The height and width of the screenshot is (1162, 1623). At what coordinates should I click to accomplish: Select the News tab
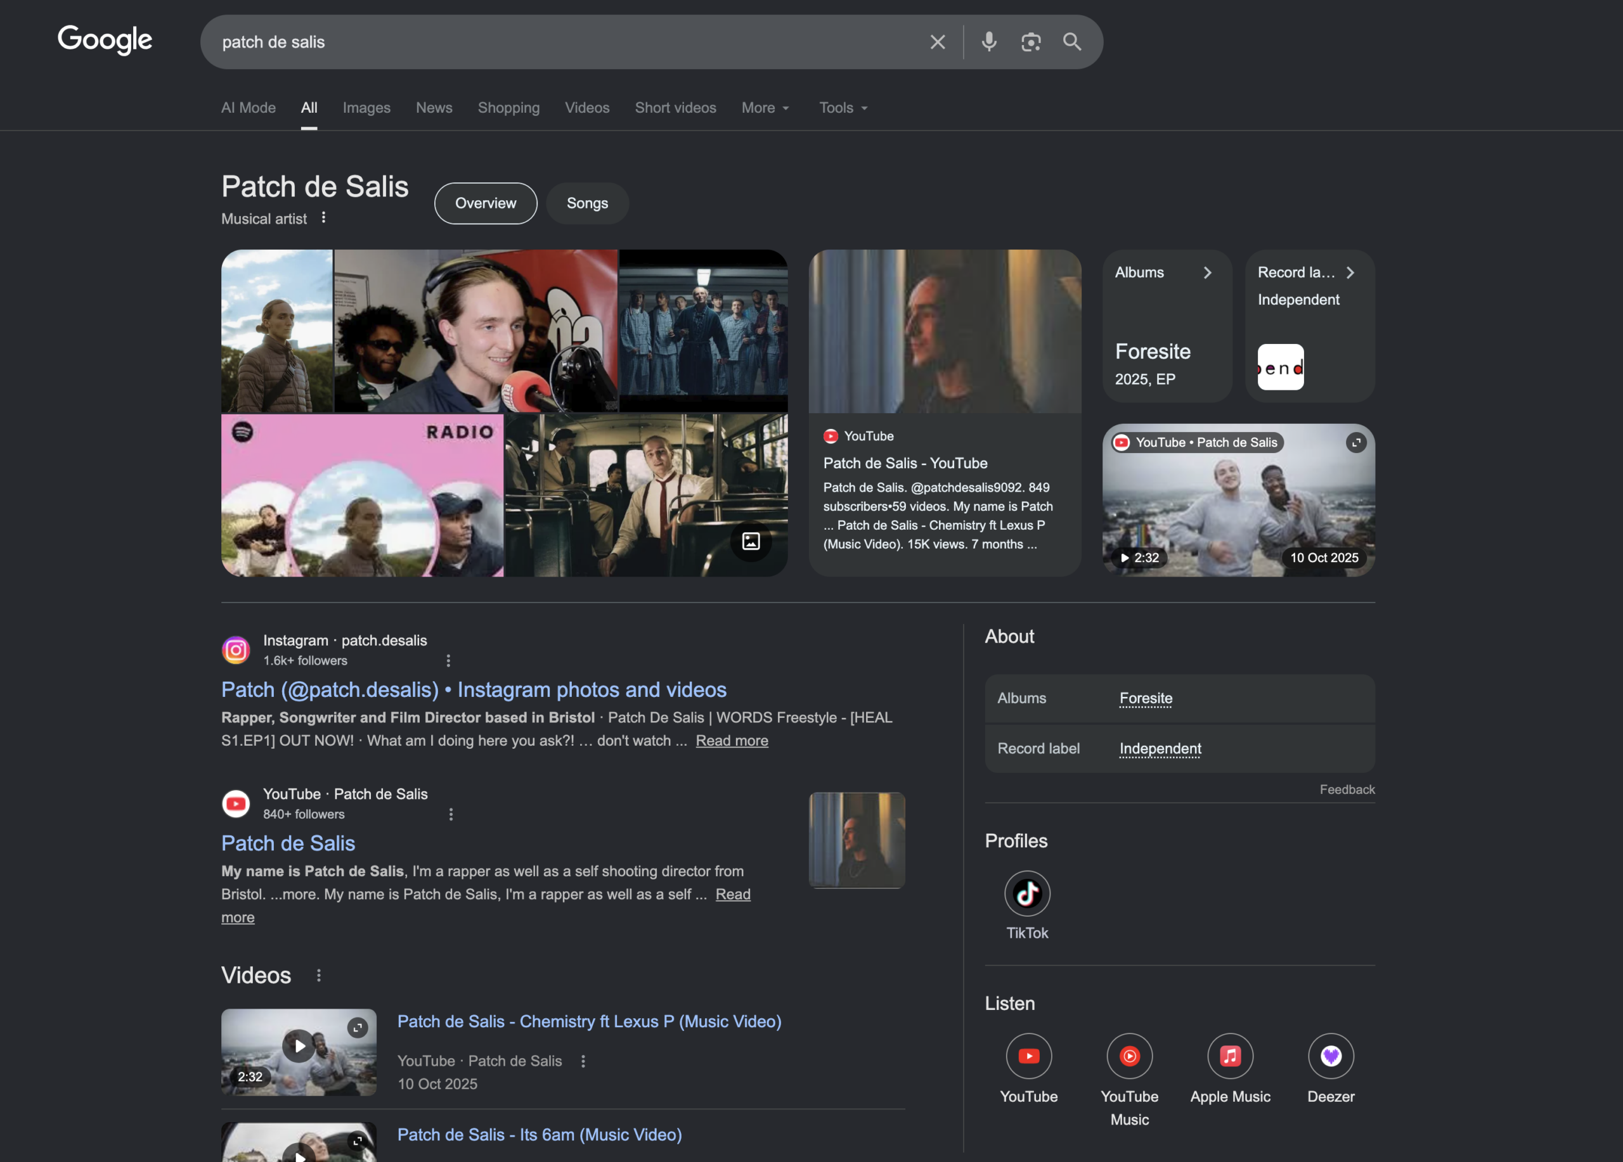click(434, 108)
